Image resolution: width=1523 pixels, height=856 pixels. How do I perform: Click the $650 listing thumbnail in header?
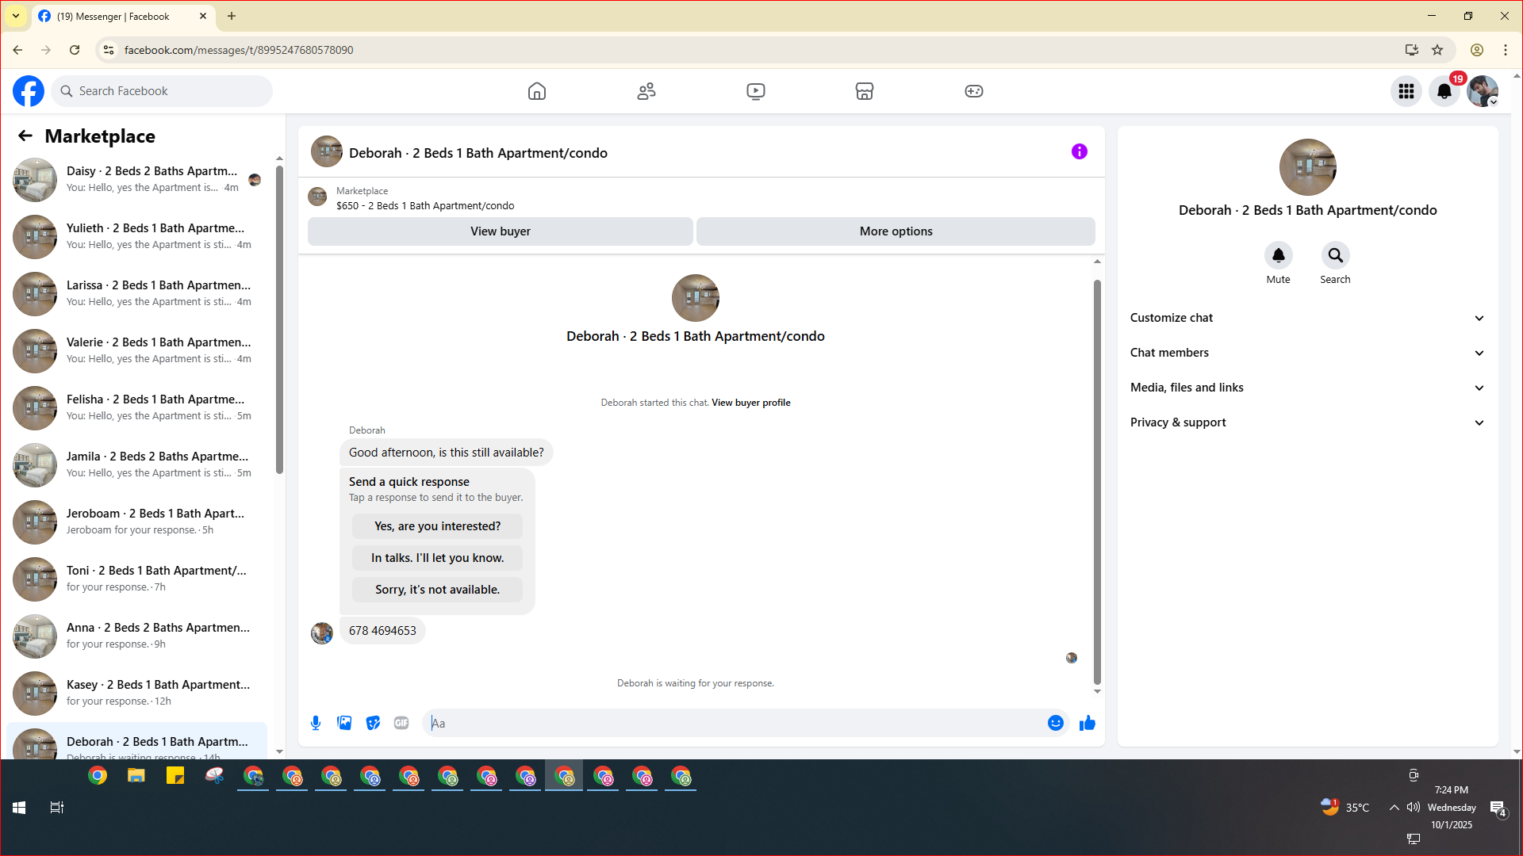coord(317,197)
